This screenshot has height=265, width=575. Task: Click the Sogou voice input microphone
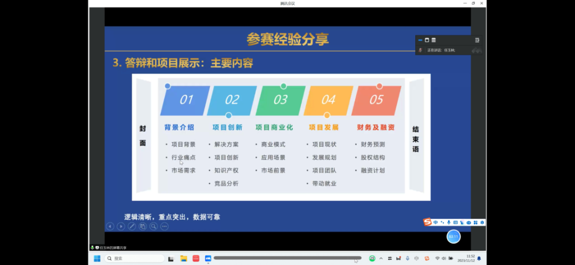coord(449,222)
